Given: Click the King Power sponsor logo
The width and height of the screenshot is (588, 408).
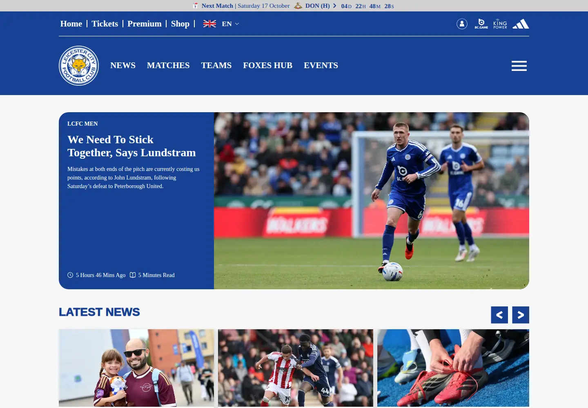Looking at the screenshot, I should click(x=500, y=24).
